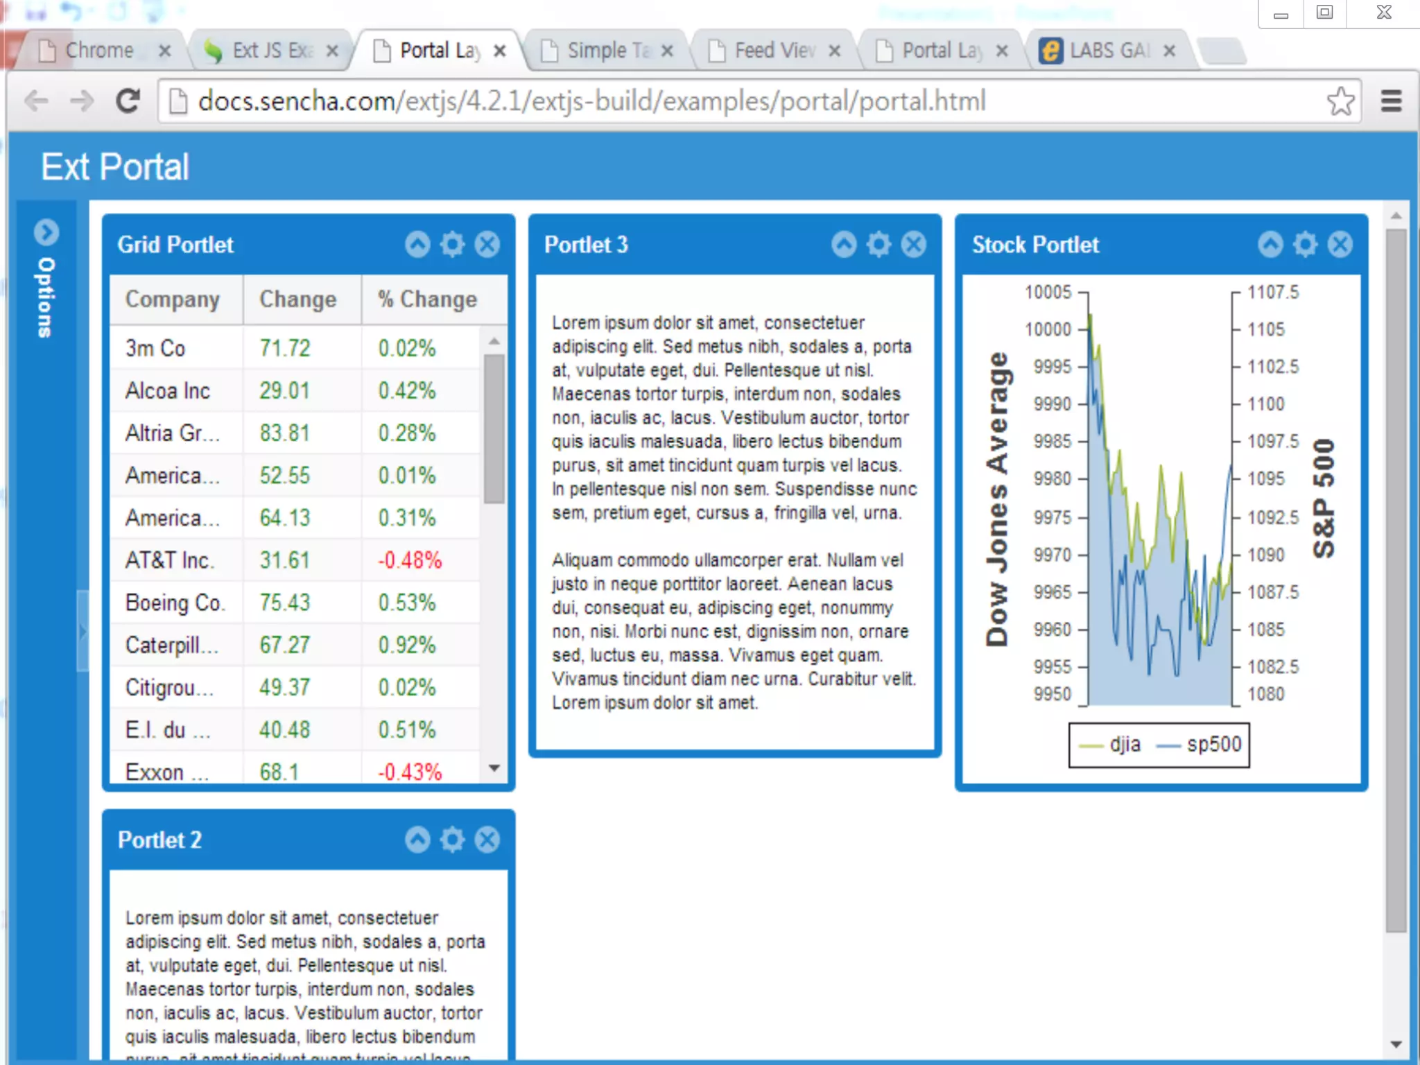Collapse Portlet 3 with its arrow icon
This screenshot has width=1420, height=1065.
pos(844,244)
